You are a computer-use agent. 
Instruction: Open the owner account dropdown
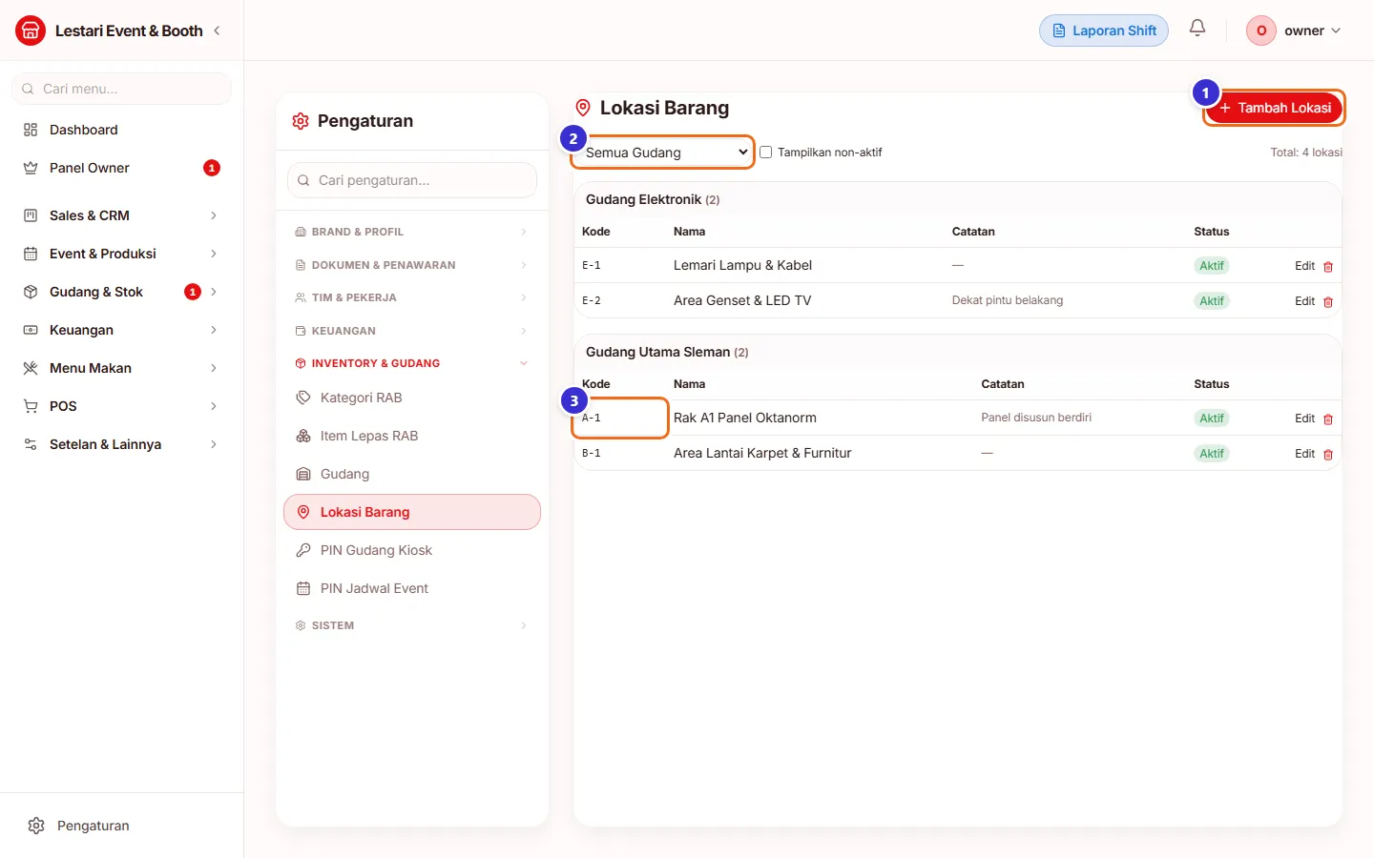1295,31
